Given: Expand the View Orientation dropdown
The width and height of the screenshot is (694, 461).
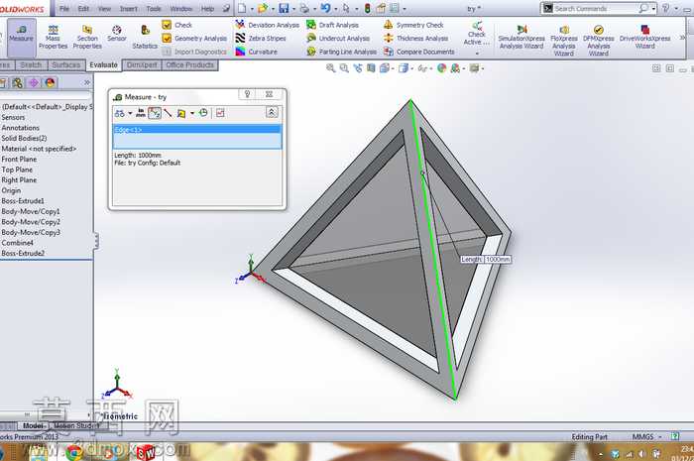Looking at the screenshot, I should click(x=393, y=69).
